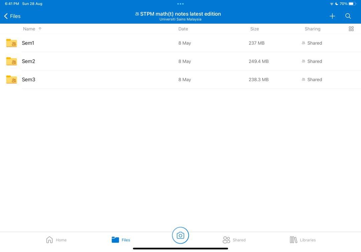The height and width of the screenshot is (252, 361).
Task: Sort by Name column header
Action: coord(29,29)
